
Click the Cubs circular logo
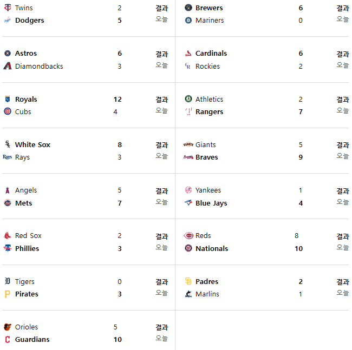click(x=8, y=111)
